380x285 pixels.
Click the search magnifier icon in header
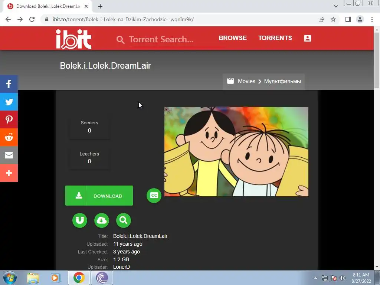click(120, 40)
